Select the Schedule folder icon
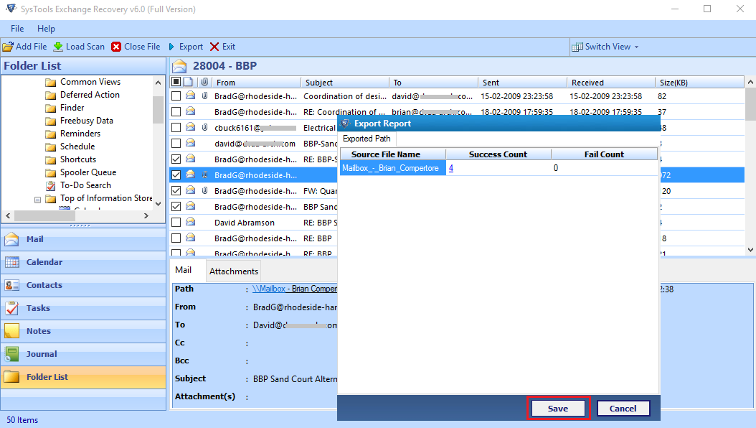Image resolution: width=756 pixels, height=428 pixels. point(51,146)
